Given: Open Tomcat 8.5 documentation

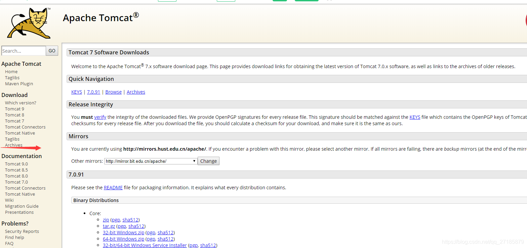Looking at the screenshot, I should (x=16, y=170).
